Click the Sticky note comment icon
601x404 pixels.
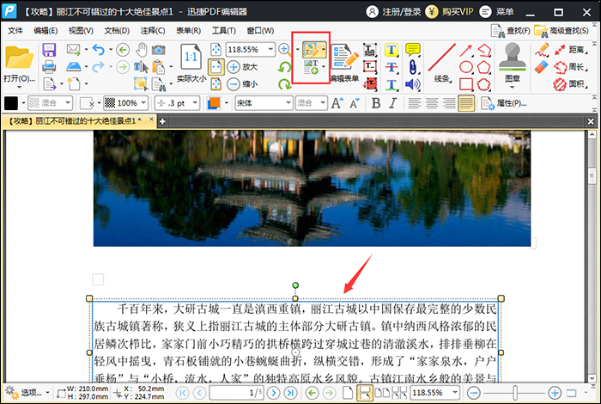413,50
